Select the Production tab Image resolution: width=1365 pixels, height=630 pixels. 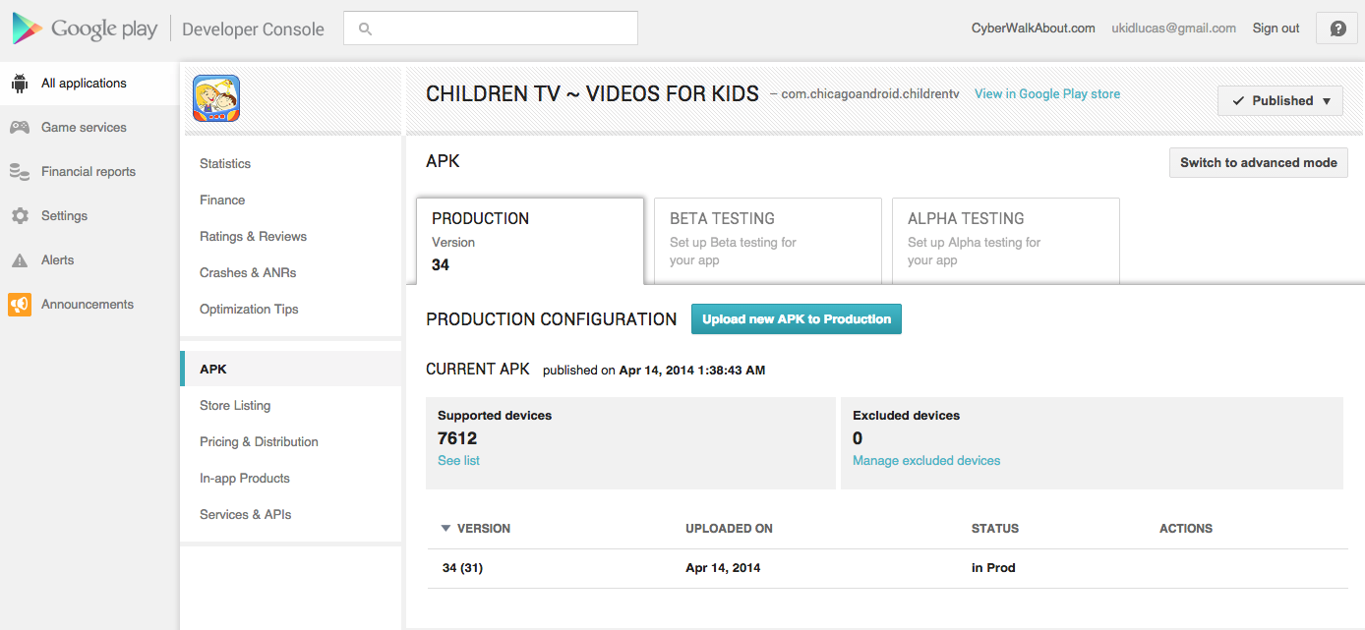click(x=530, y=241)
